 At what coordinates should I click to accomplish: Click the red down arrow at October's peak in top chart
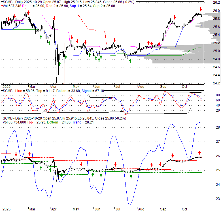click(x=201, y=10)
